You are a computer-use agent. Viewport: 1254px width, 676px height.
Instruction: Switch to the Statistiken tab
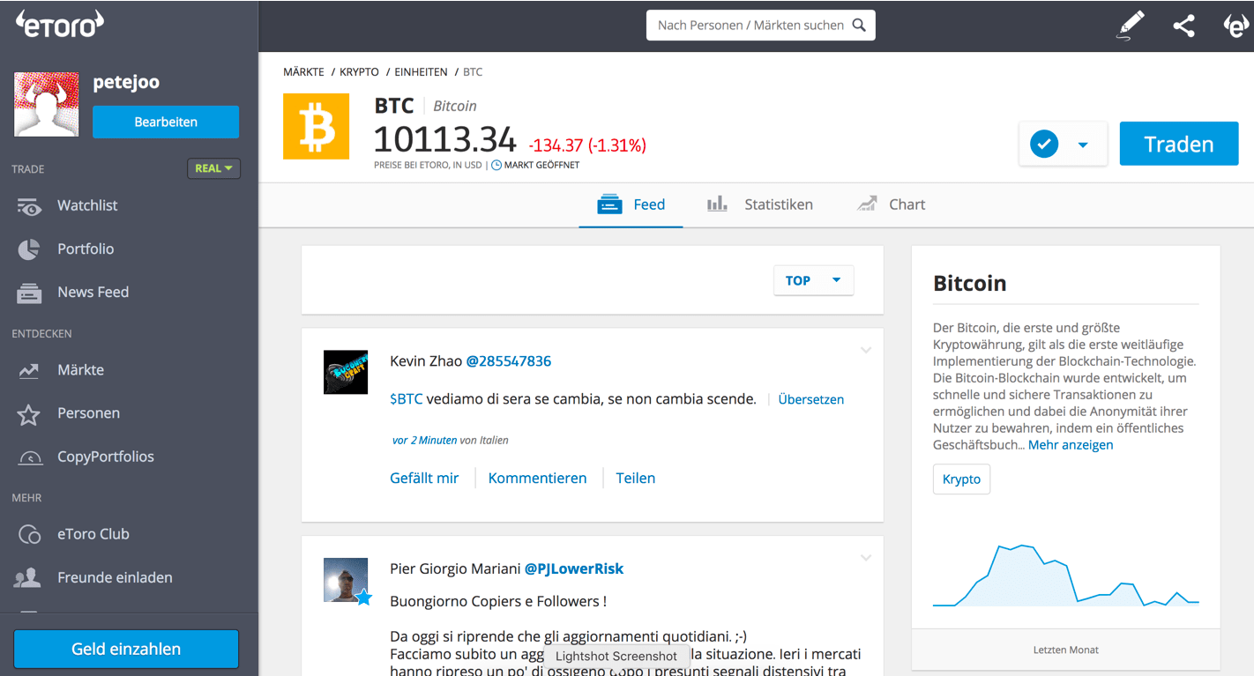click(x=760, y=204)
